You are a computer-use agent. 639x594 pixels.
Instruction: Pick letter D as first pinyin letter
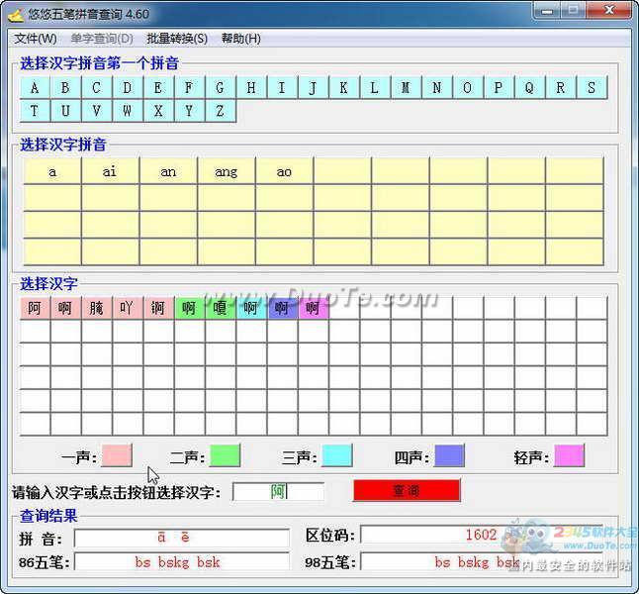[x=128, y=87]
